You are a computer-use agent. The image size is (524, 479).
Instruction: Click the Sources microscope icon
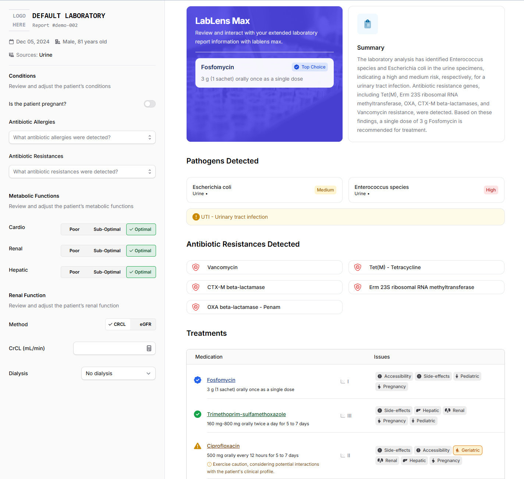coord(11,55)
